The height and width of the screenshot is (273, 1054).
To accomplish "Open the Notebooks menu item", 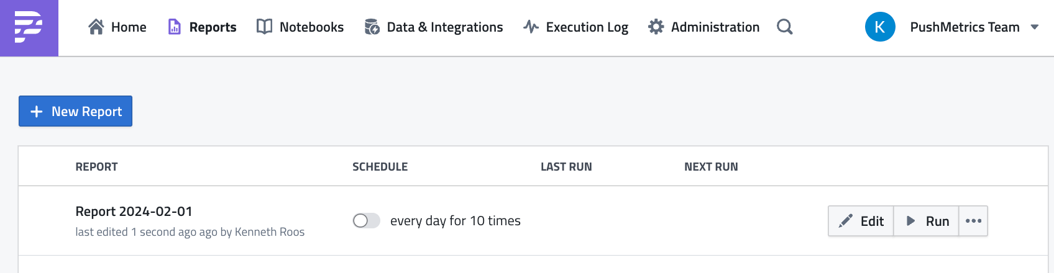I will coord(311,27).
